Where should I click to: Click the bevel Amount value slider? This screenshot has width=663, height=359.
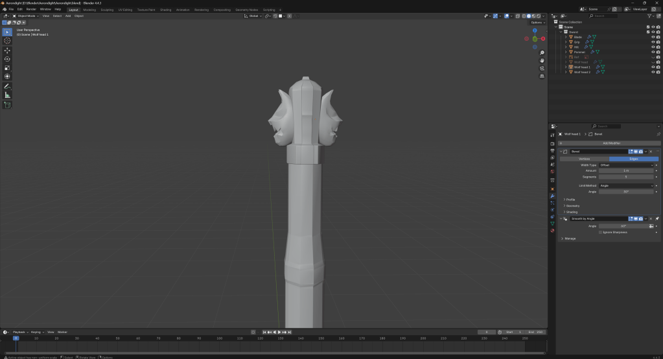pyautogui.click(x=626, y=170)
